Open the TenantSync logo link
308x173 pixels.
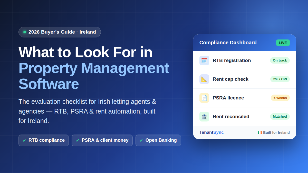[211, 133]
